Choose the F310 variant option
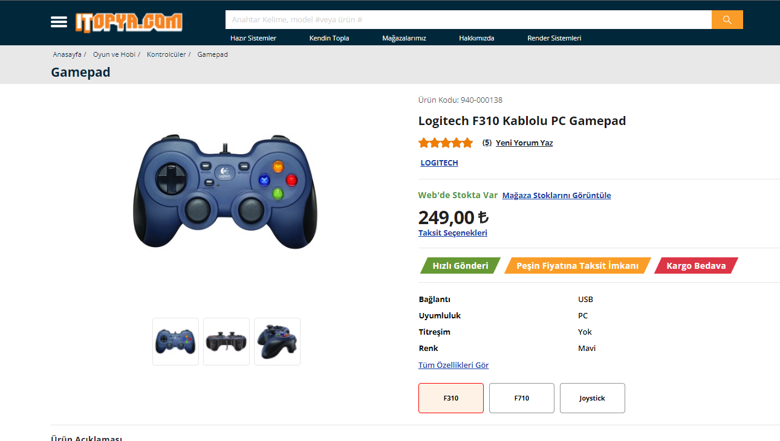 (x=451, y=398)
